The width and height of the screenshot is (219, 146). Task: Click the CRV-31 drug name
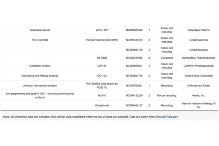click(x=102, y=66)
